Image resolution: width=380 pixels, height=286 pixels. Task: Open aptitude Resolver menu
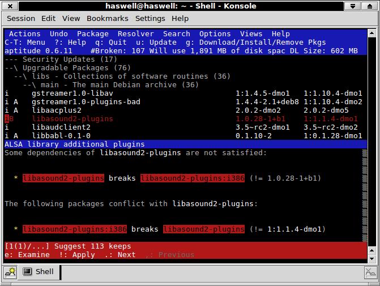tap(136, 33)
